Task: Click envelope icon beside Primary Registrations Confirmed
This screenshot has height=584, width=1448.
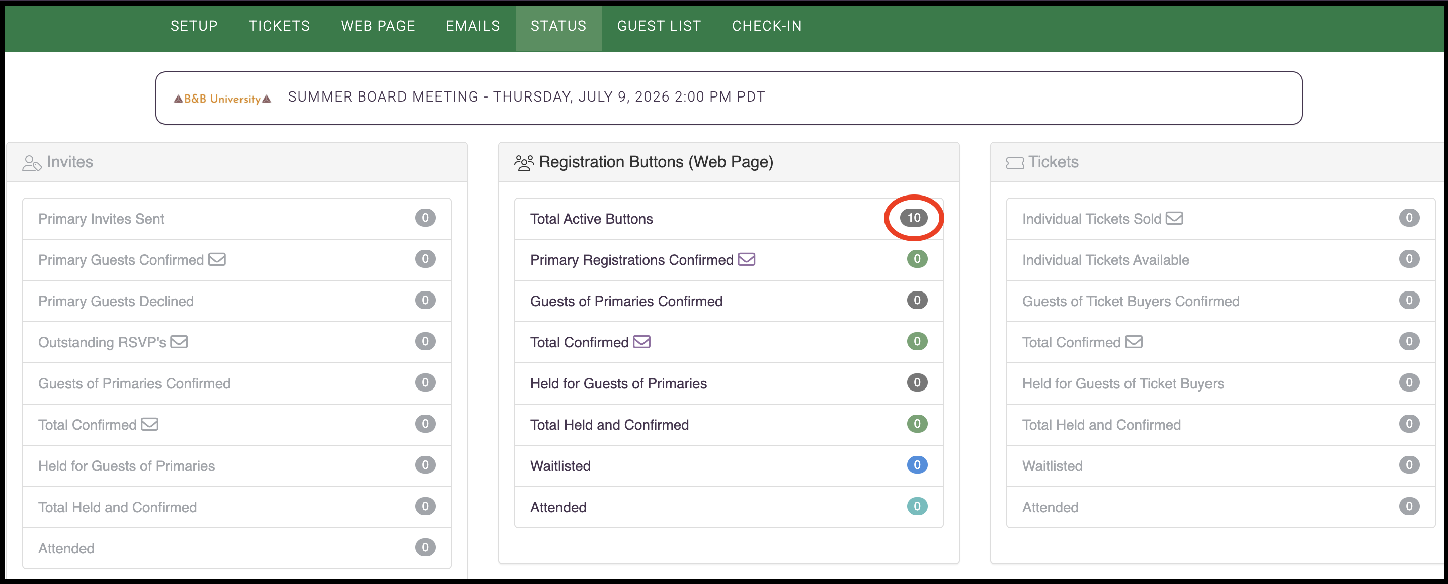Action: (747, 259)
